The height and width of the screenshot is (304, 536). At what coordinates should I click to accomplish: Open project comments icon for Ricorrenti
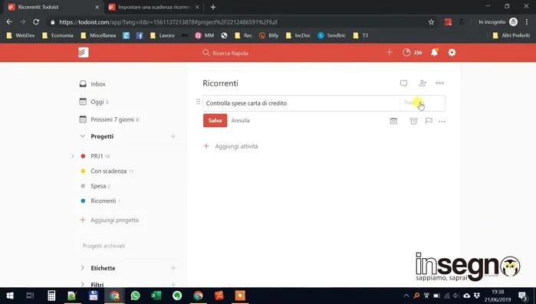pos(403,83)
